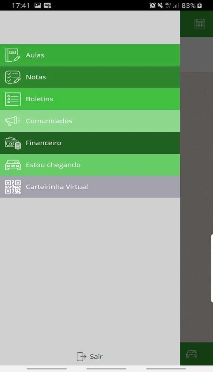Tap the car icon for Estou chegando
213x372 pixels.
coord(13,165)
